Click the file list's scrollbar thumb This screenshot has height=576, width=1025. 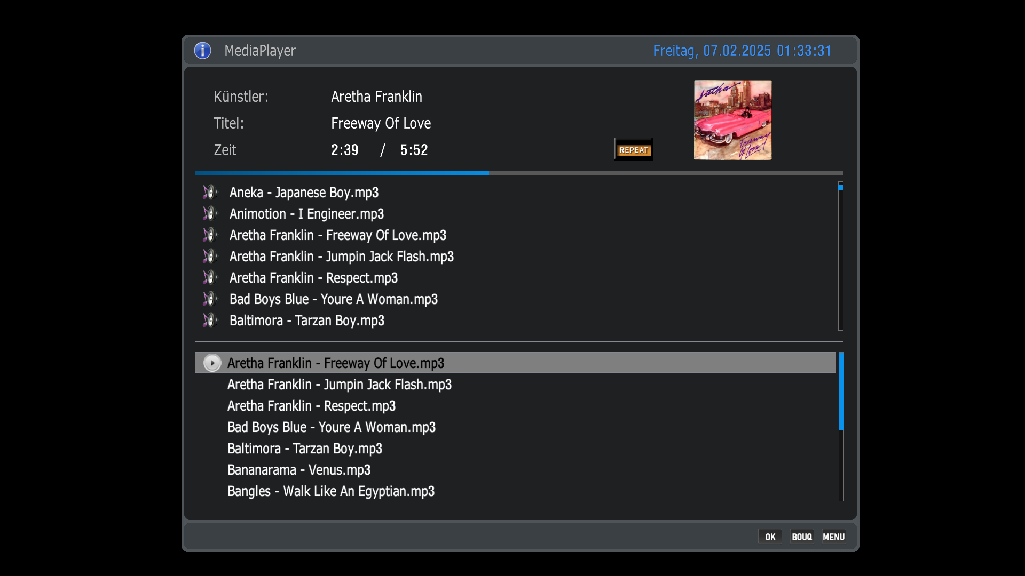[840, 187]
